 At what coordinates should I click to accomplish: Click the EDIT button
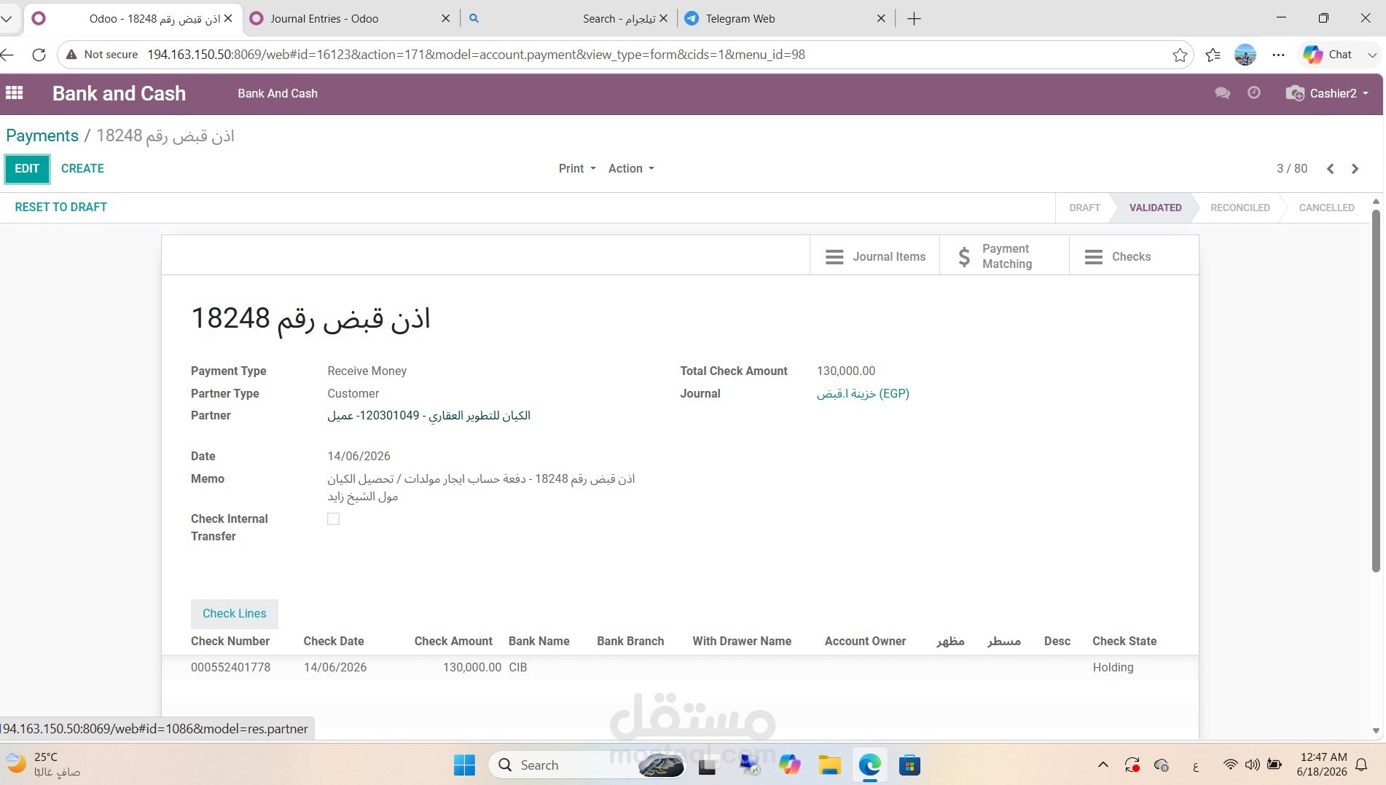[27, 169]
